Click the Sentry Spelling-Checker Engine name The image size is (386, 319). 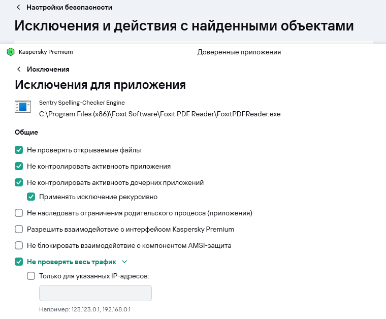(82, 103)
